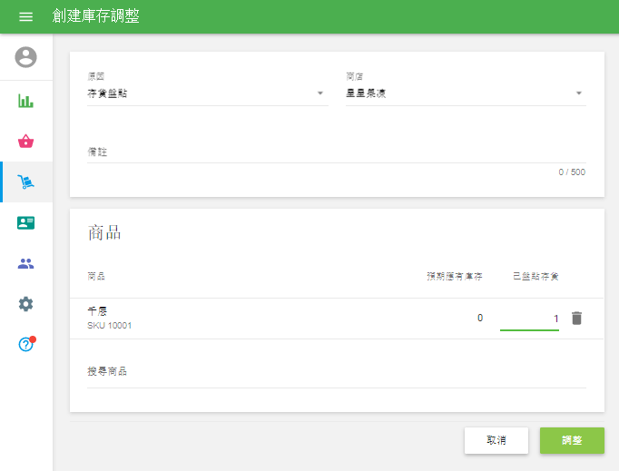Open Settings via the gear icon
Image resolution: width=619 pixels, height=471 pixels.
click(26, 304)
